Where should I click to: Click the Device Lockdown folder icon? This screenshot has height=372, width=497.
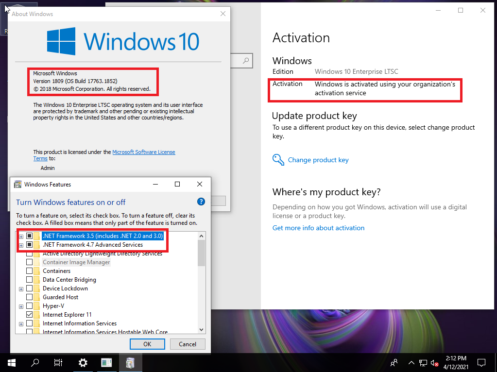37,288
